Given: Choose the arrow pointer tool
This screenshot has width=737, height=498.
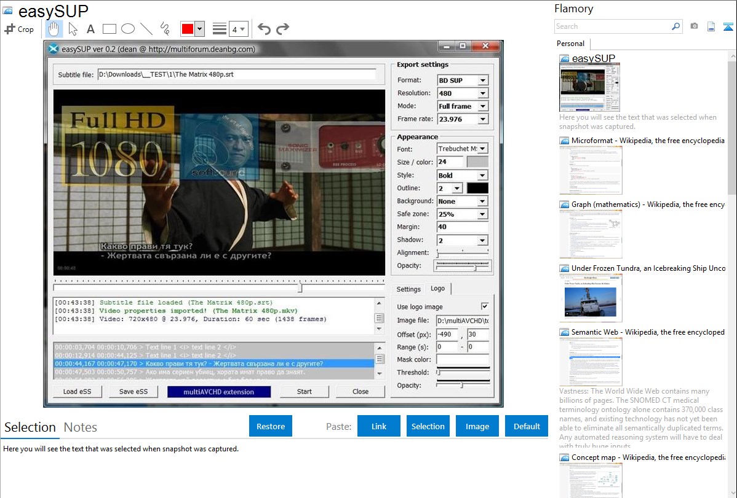Looking at the screenshot, I should 73,29.
